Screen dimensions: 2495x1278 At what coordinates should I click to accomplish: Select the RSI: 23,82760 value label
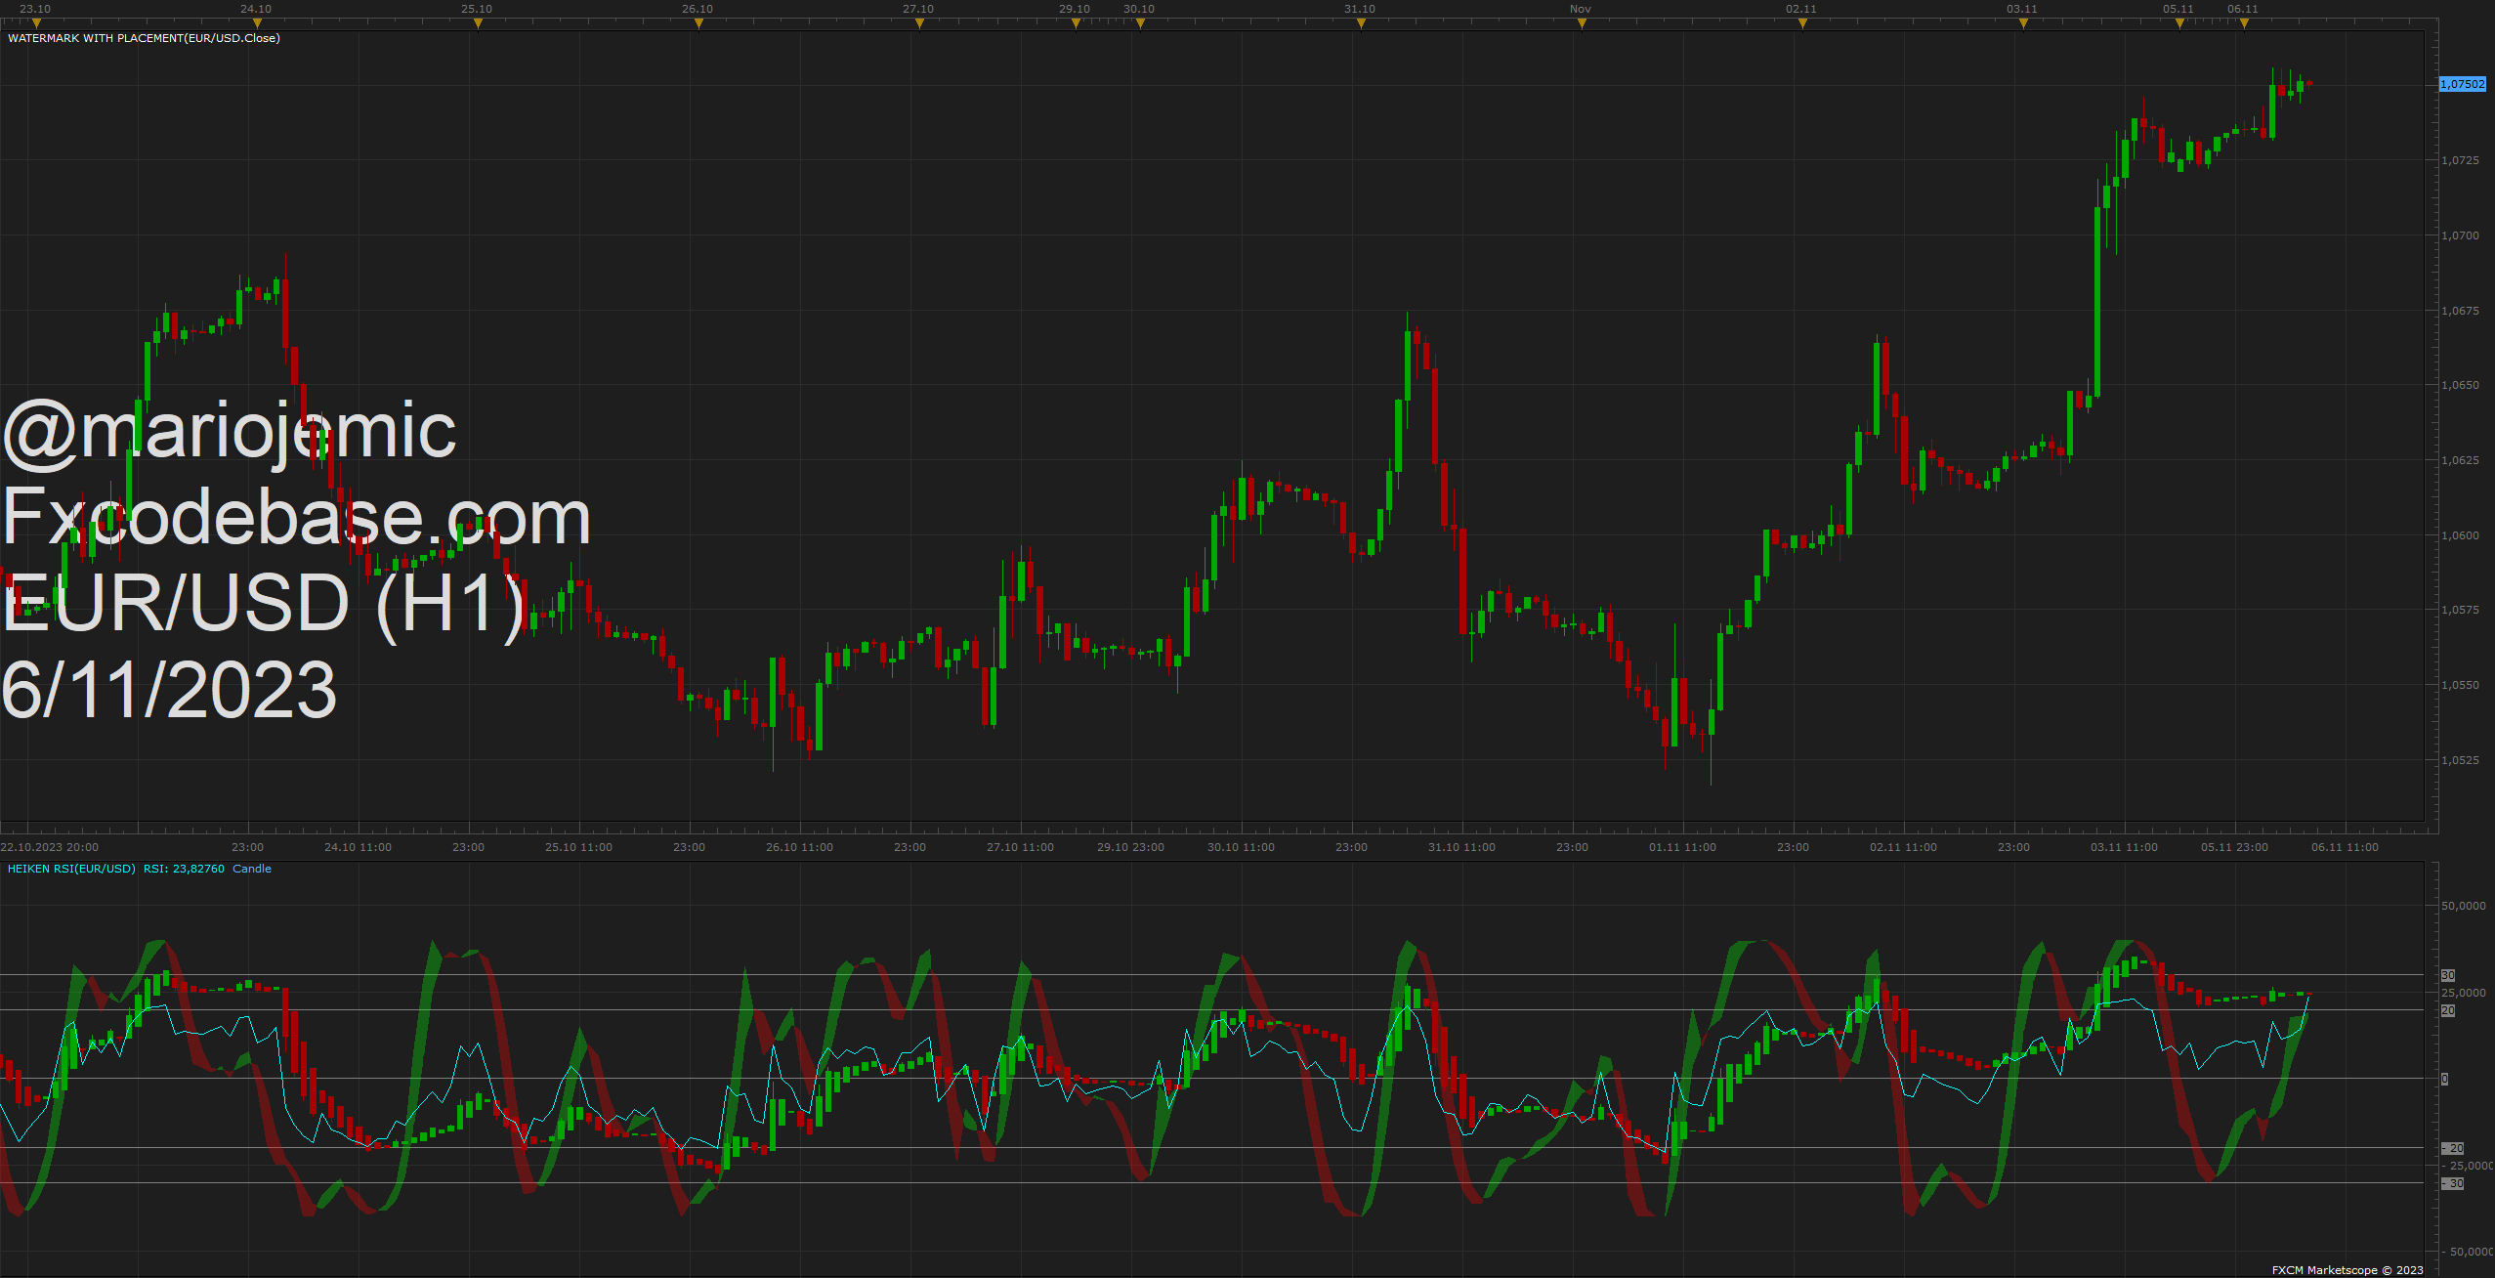(184, 869)
